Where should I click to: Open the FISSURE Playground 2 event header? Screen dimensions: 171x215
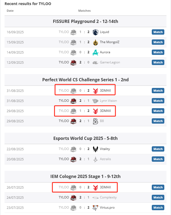coord(85,21)
